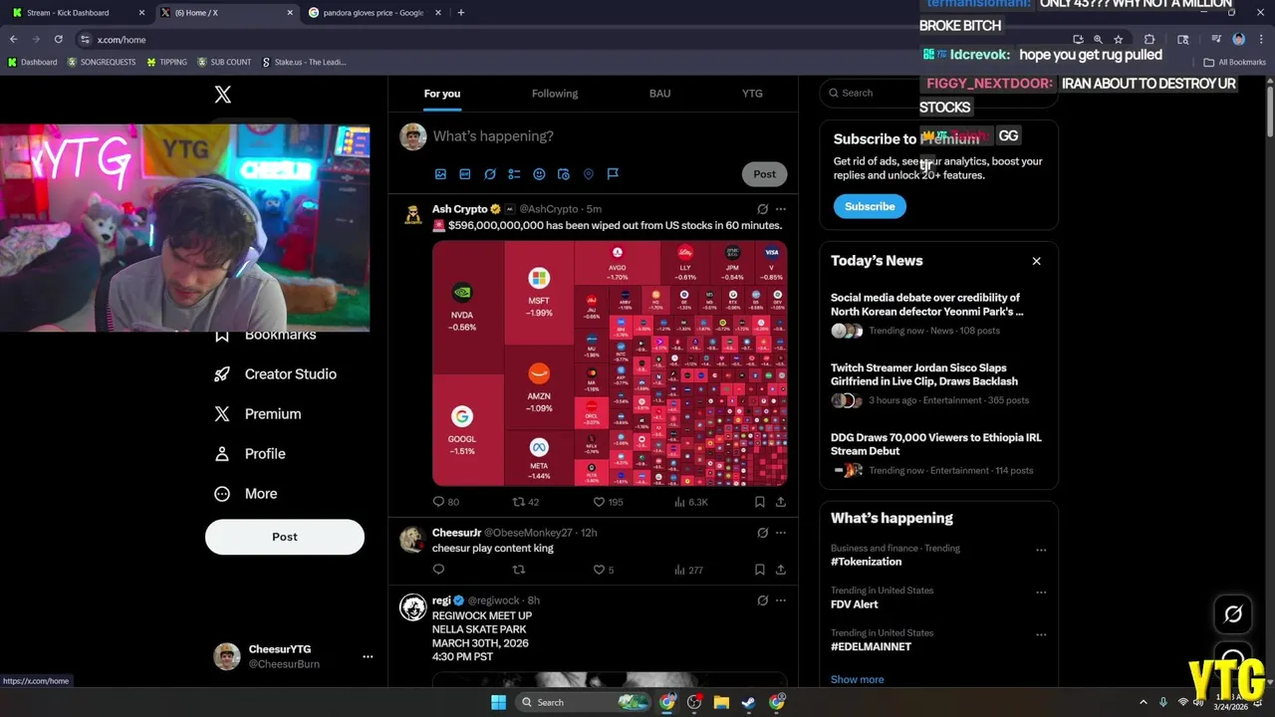Screen dimensions: 1275x717
Task: Share the CheesurJr post
Action: coord(781,570)
